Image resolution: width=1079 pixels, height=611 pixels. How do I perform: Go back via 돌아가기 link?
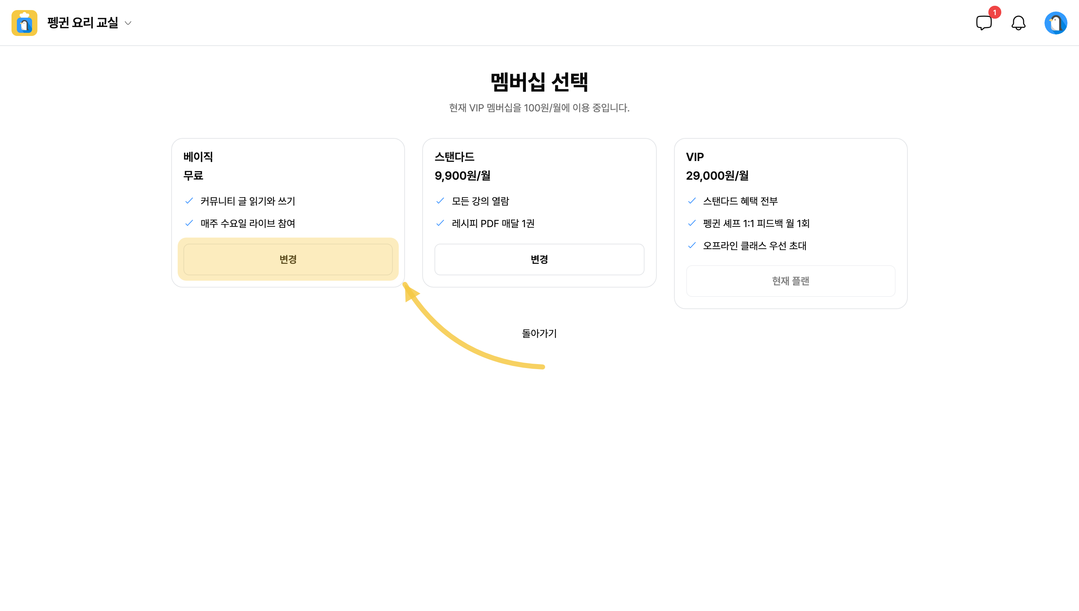pyautogui.click(x=539, y=333)
